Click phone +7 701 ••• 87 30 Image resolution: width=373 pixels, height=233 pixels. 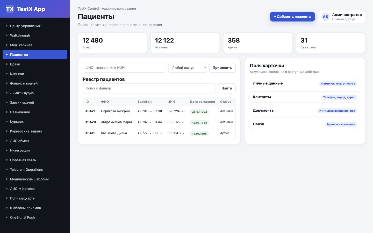[x=150, y=111]
